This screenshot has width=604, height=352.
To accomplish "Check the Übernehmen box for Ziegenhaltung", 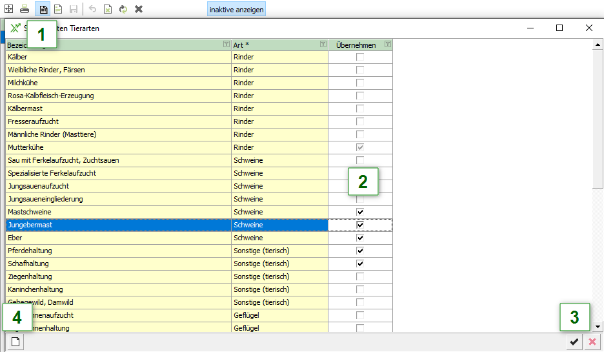I will pyautogui.click(x=360, y=276).
